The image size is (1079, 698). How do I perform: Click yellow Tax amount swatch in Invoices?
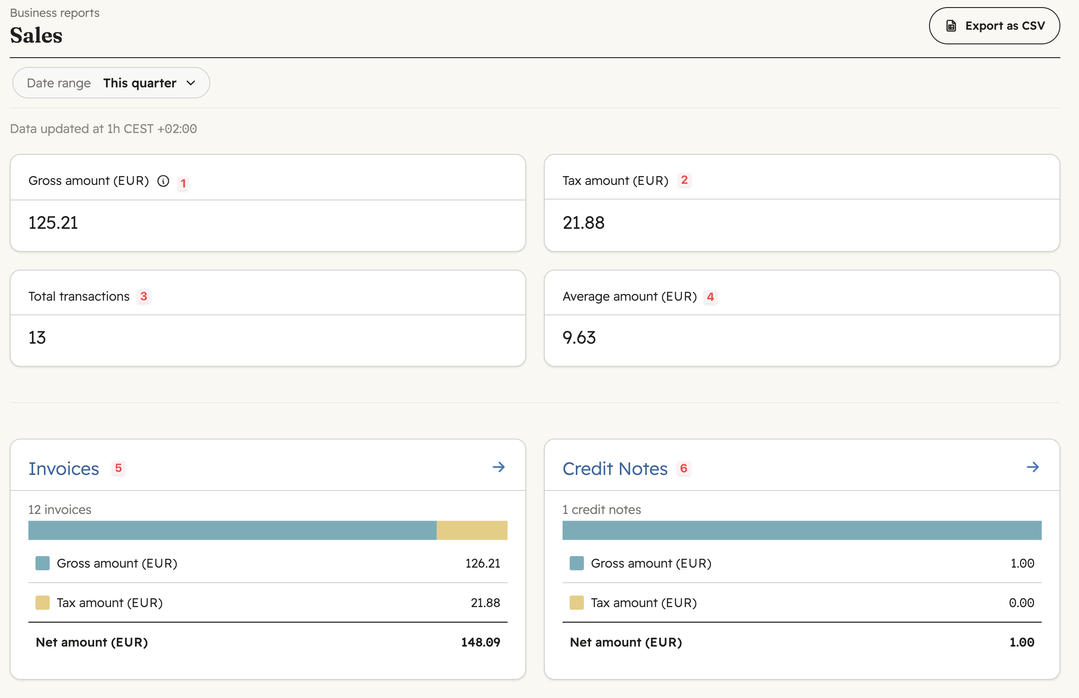pos(43,602)
